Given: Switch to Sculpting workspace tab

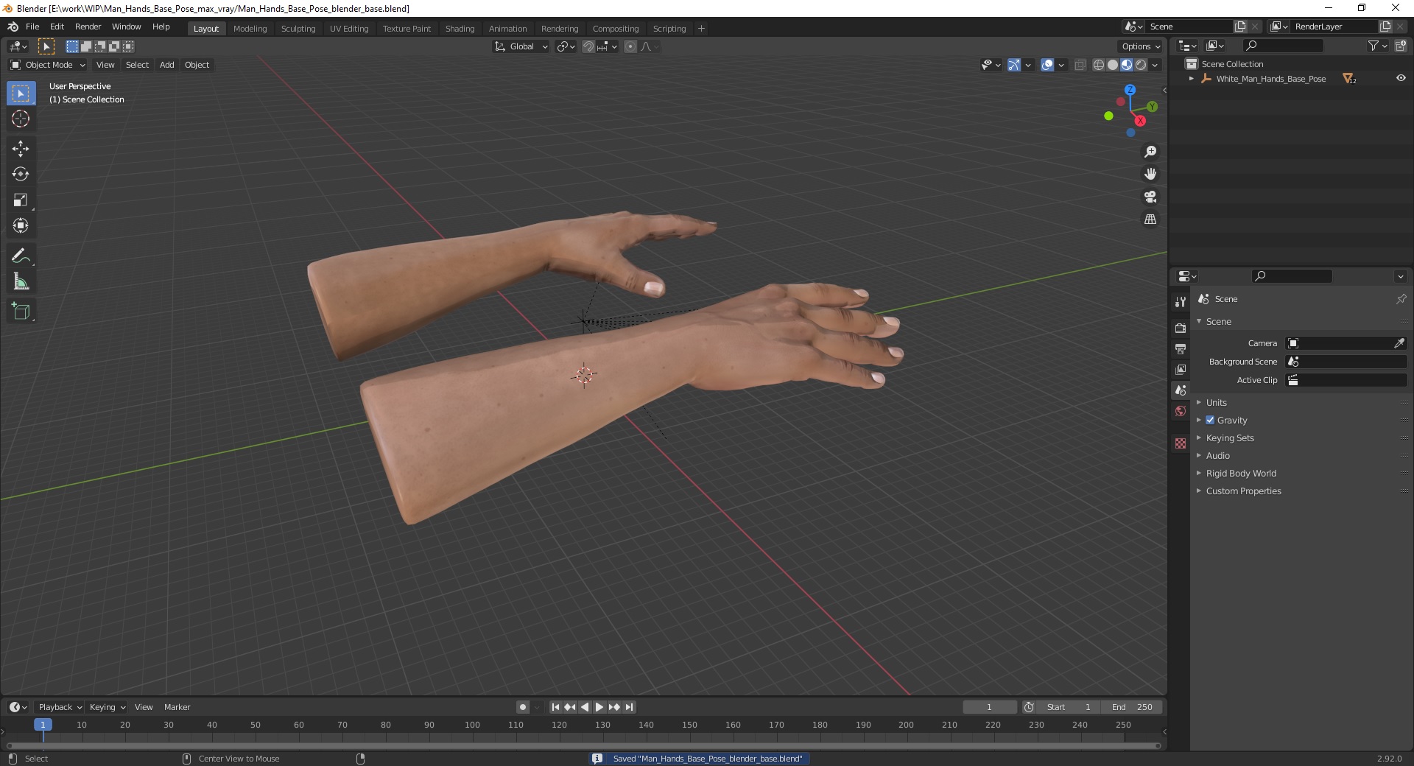Looking at the screenshot, I should pos(298,29).
